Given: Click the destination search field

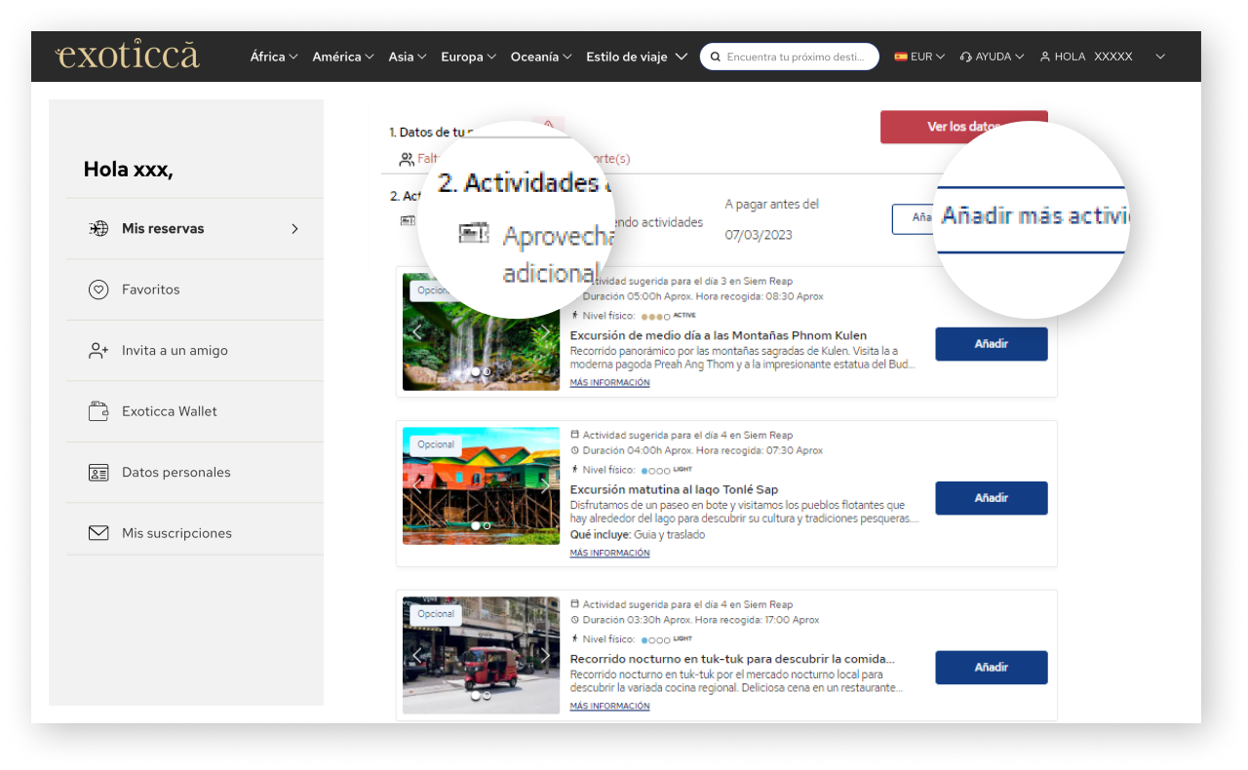Looking at the screenshot, I should (x=790, y=57).
